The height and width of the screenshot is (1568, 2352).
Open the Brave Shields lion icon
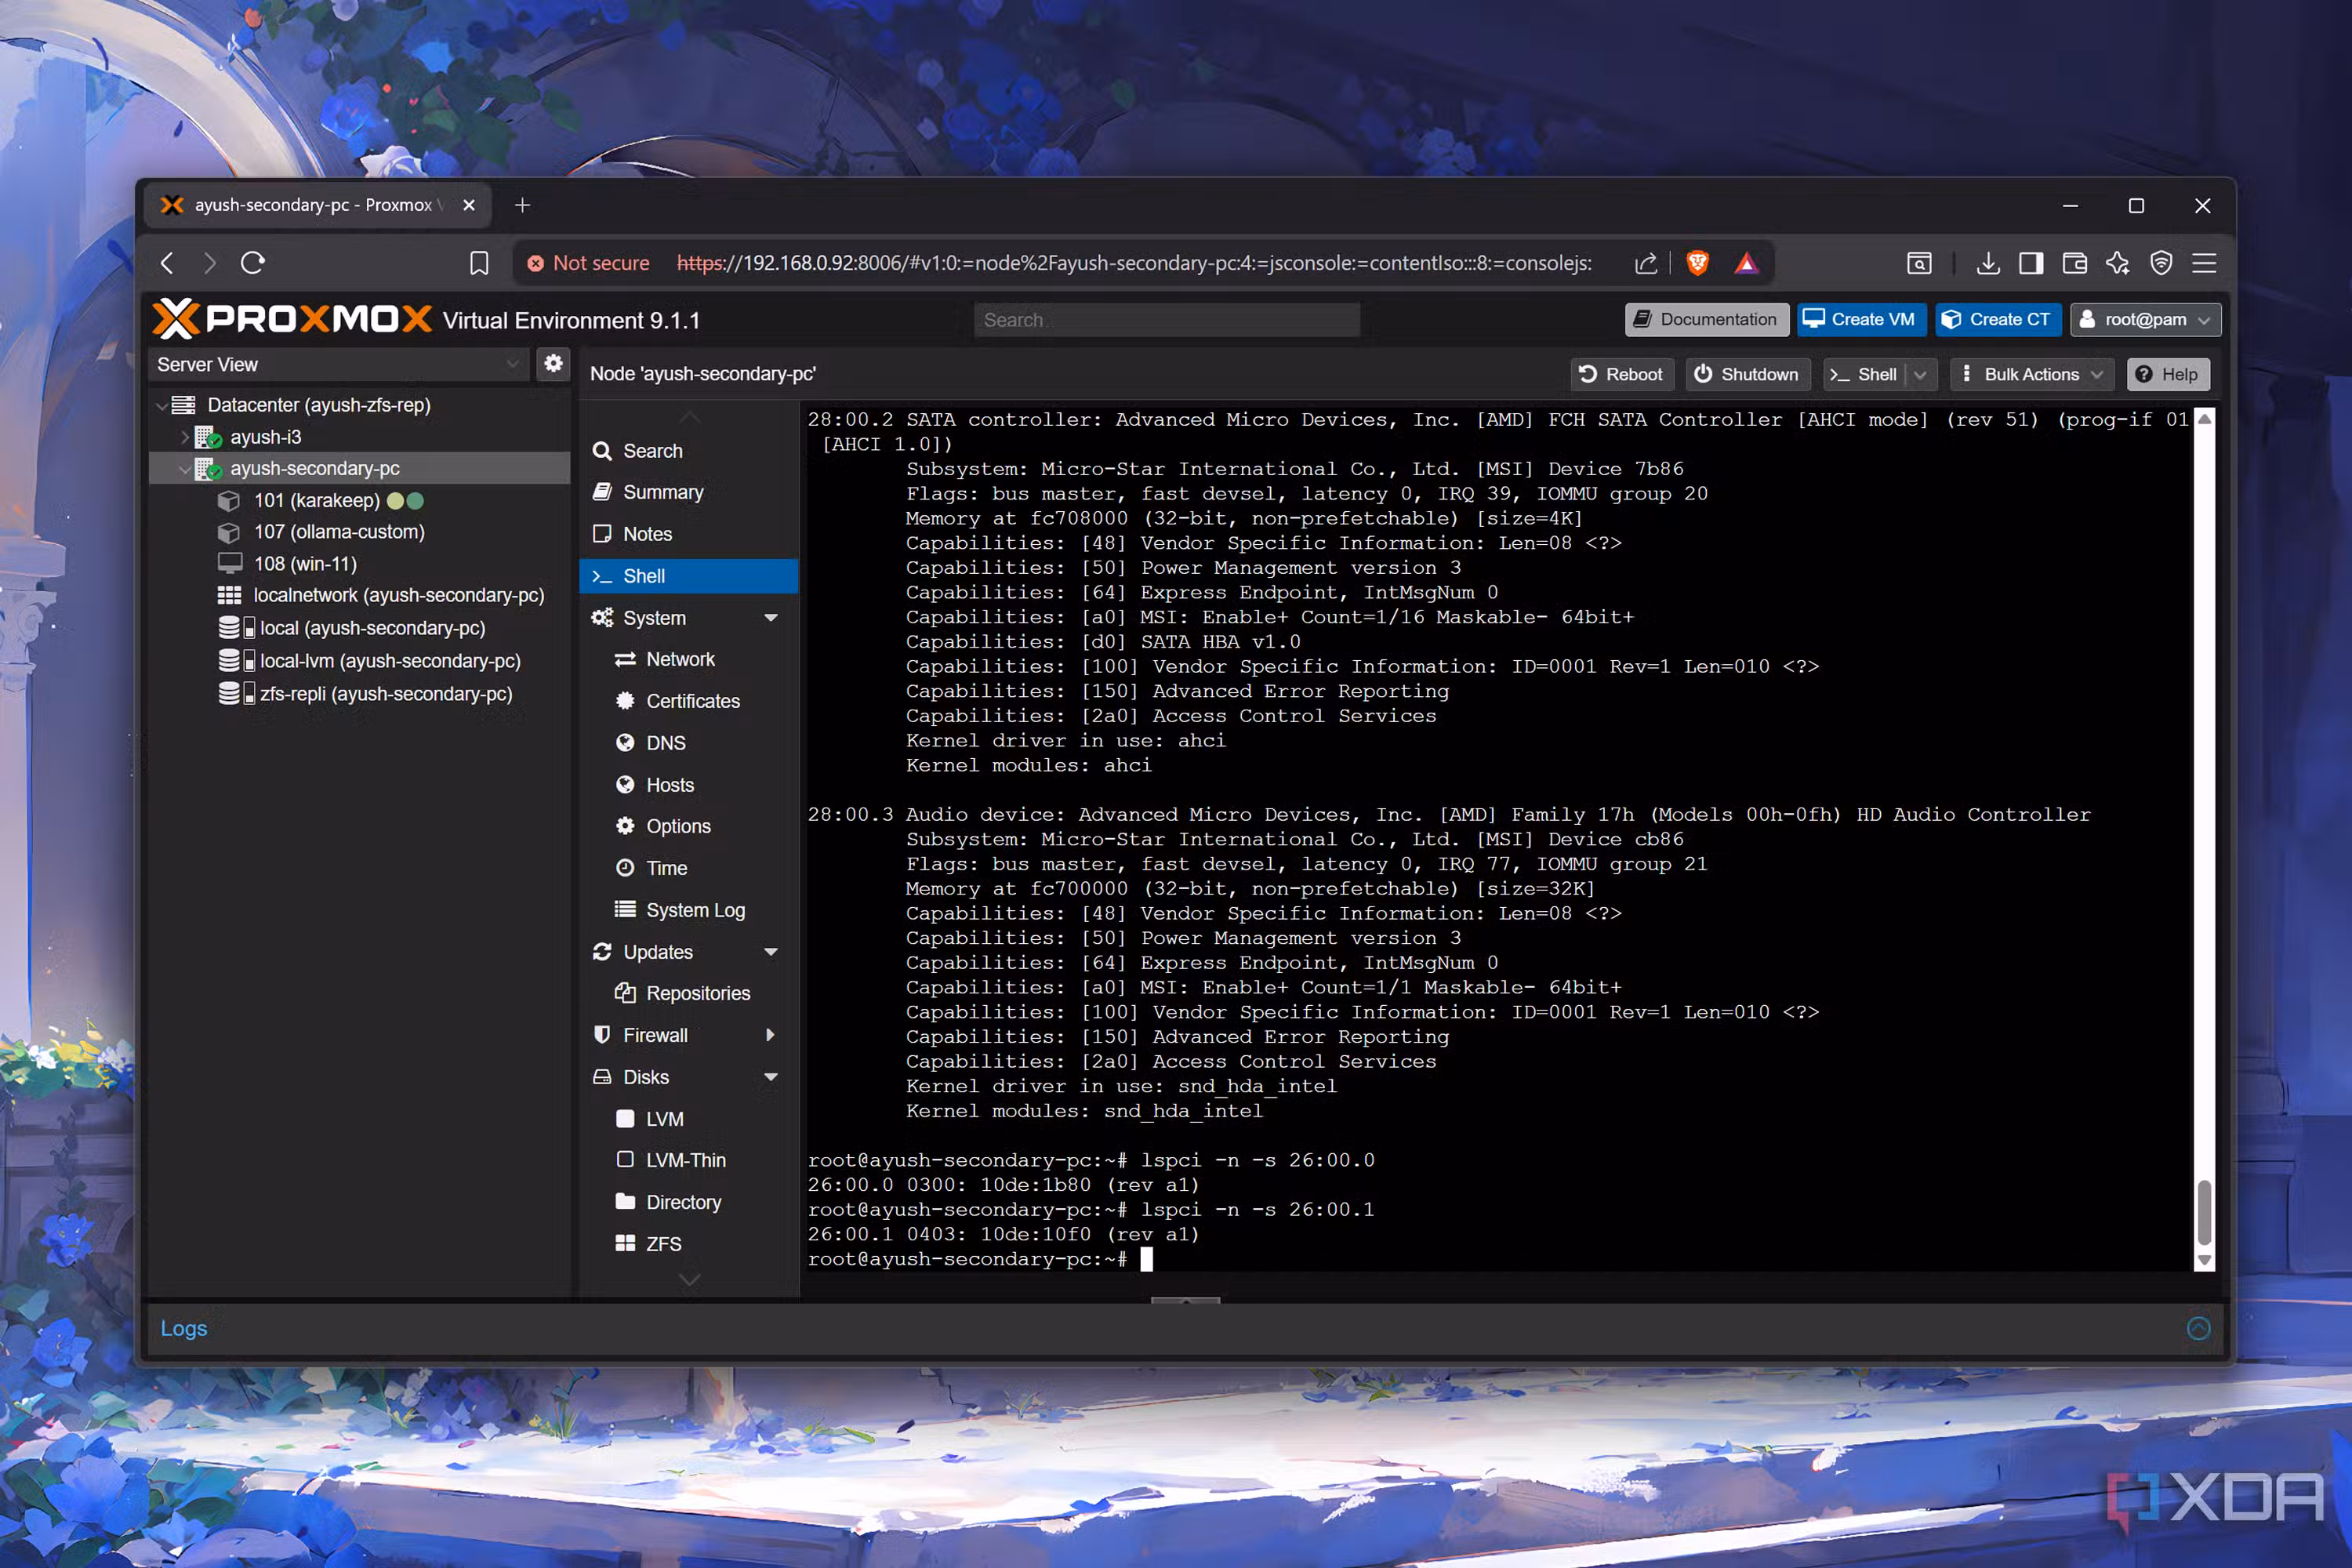1697,263
